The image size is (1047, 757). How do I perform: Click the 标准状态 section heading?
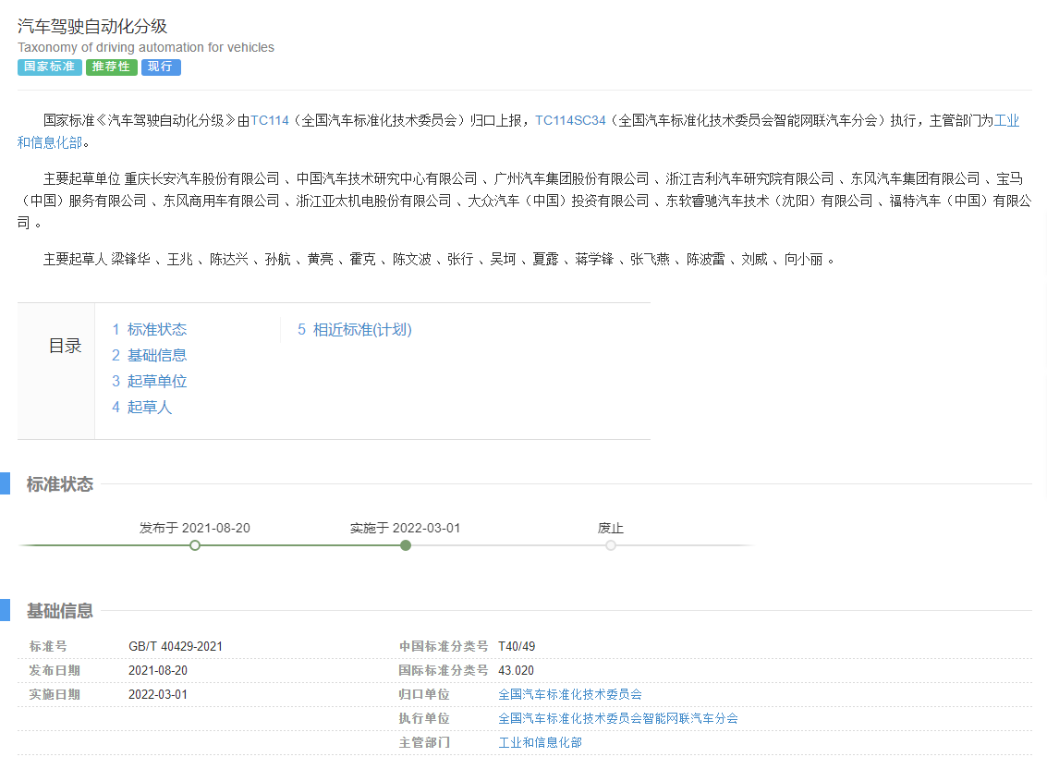60,484
